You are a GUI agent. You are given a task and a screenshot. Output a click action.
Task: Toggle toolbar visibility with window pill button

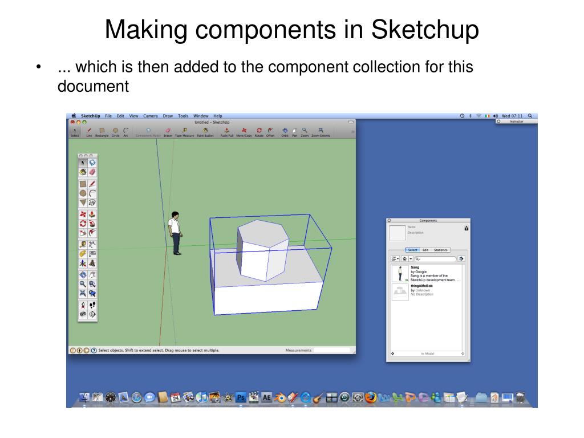tap(351, 122)
